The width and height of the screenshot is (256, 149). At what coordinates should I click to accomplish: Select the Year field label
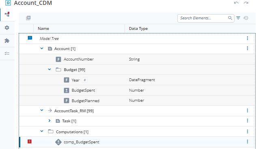click(75, 80)
